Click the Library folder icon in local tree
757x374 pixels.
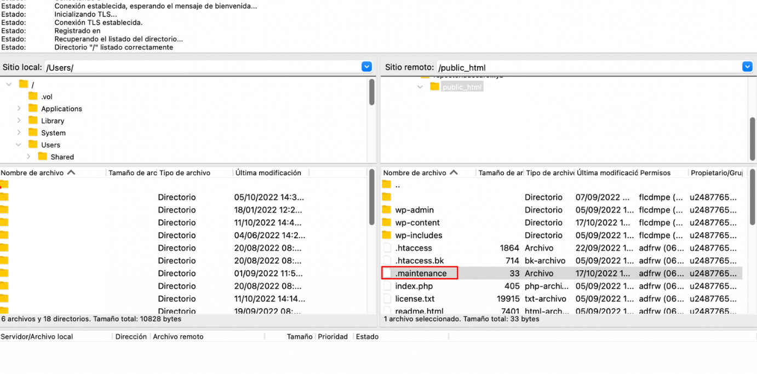[33, 120]
